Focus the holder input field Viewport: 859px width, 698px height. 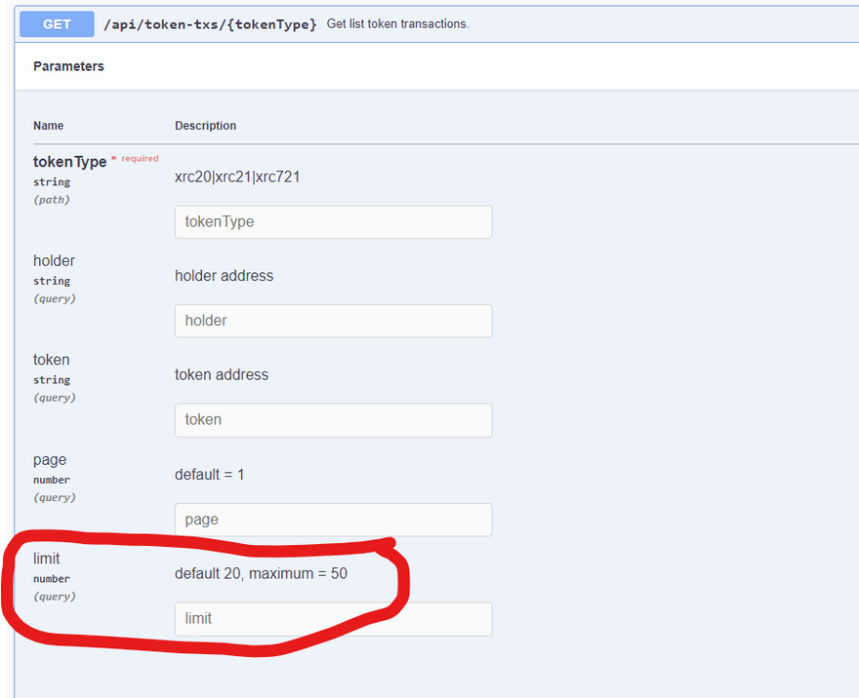[333, 321]
